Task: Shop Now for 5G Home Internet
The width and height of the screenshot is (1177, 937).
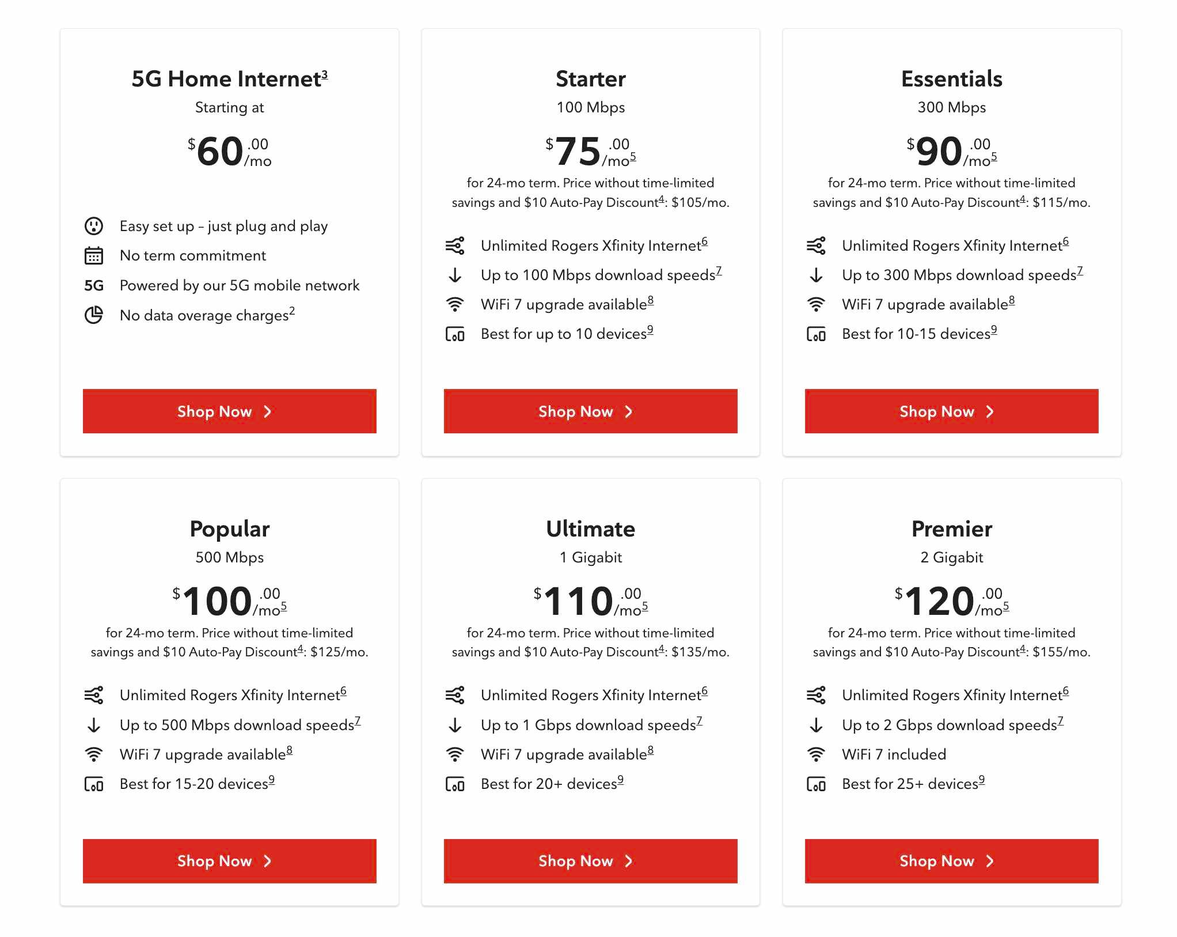Action: (x=230, y=411)
